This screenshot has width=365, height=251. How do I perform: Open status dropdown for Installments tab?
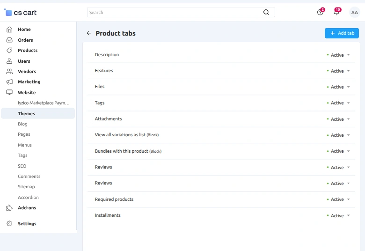click(x=338, y=215)
